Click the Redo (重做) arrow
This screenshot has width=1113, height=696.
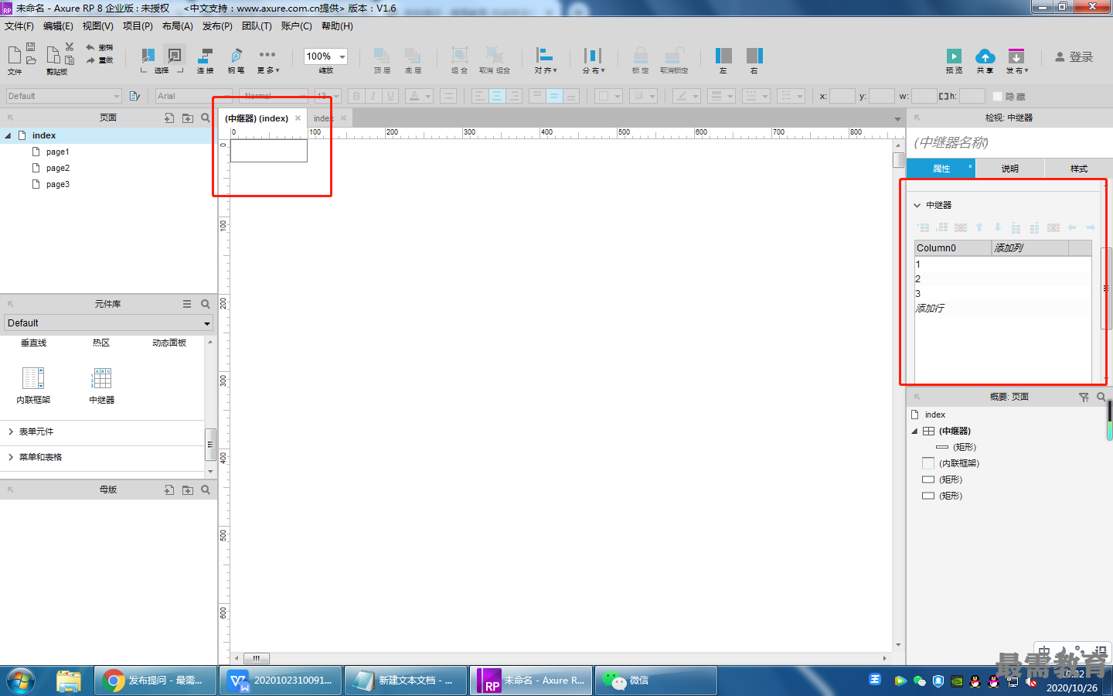pyautogui.click(x=90, y=60)
